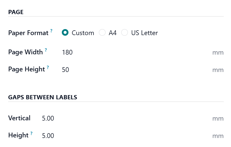Click the PAGE section heading

point(16,12)
